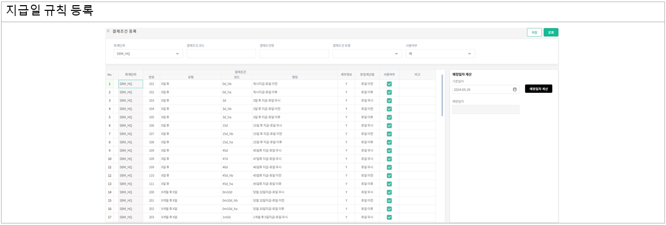Image resolution: width=666 pixels, height=225 pixels.
Task: Open the 회계단위 dropdown showing SBM_HQ
Action: coord(148,54)
